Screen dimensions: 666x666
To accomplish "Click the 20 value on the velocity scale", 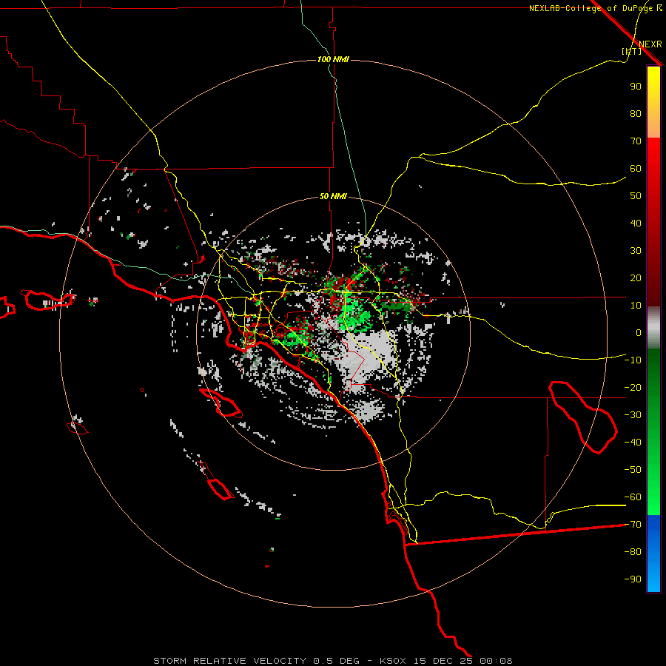I will pyautogui.click(x=636, y=277).
